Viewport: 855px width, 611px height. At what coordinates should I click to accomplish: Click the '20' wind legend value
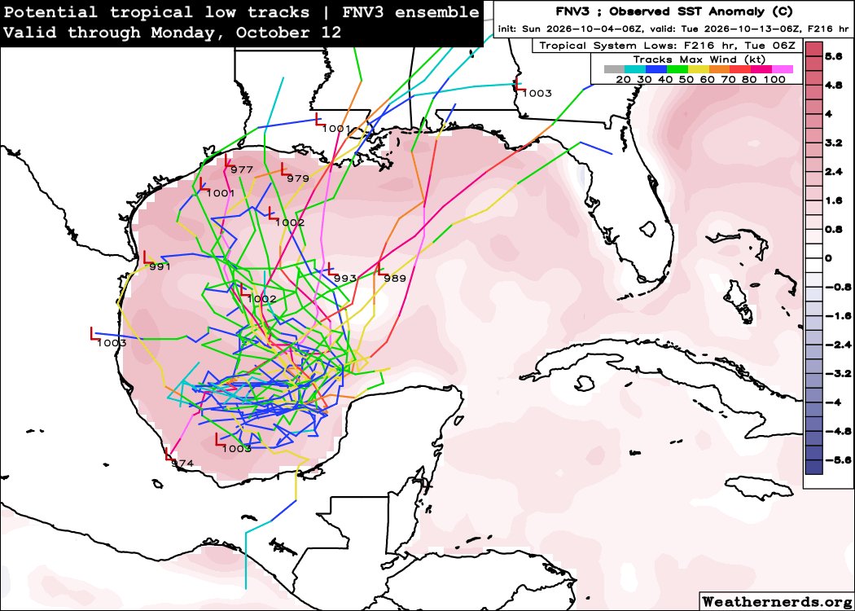(x=623, y=80)
